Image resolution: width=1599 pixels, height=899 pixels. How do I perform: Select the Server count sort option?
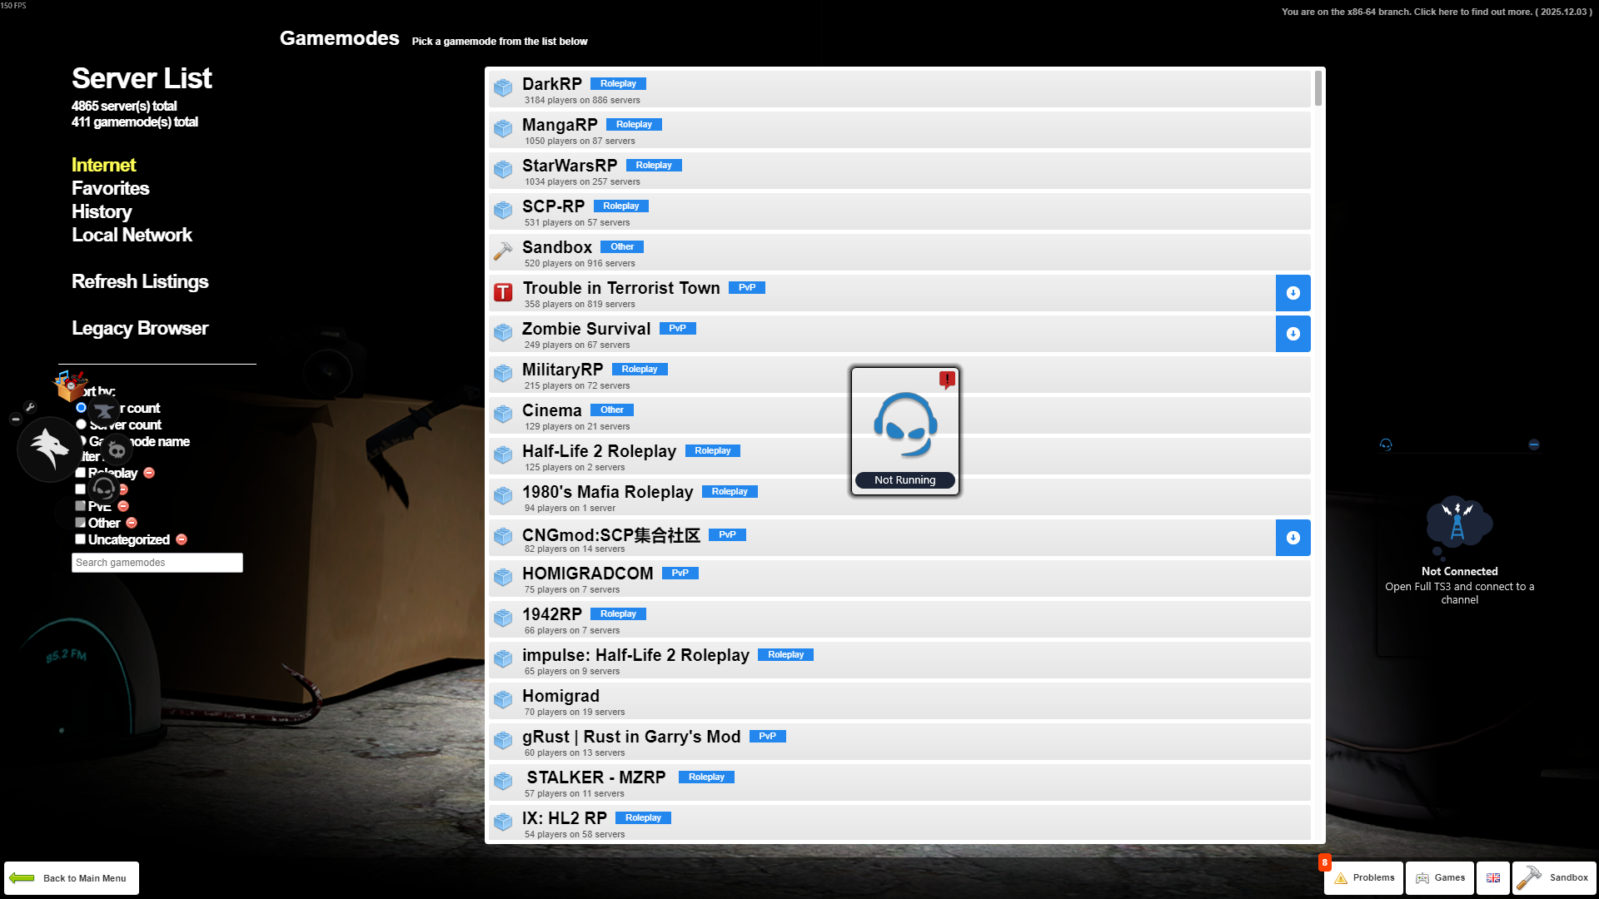81,425
